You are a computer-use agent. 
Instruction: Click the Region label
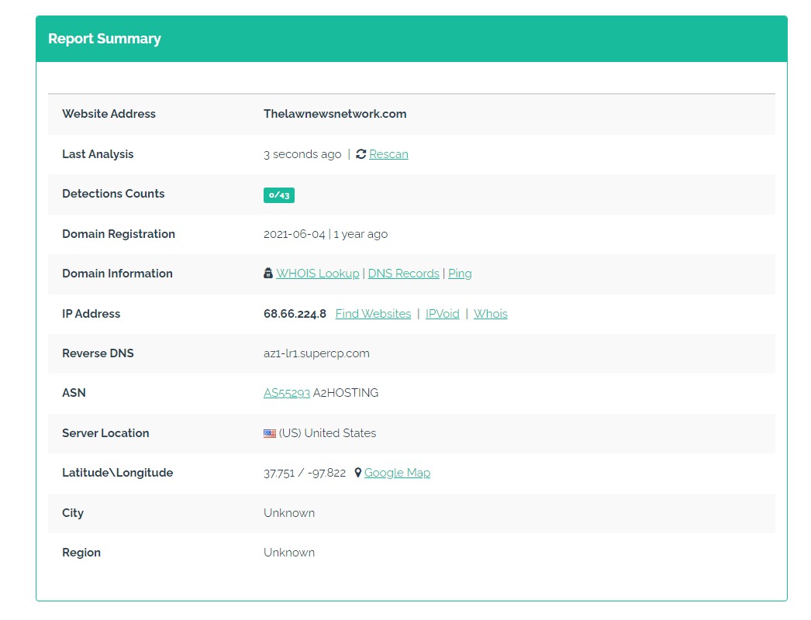click(81, 553)
